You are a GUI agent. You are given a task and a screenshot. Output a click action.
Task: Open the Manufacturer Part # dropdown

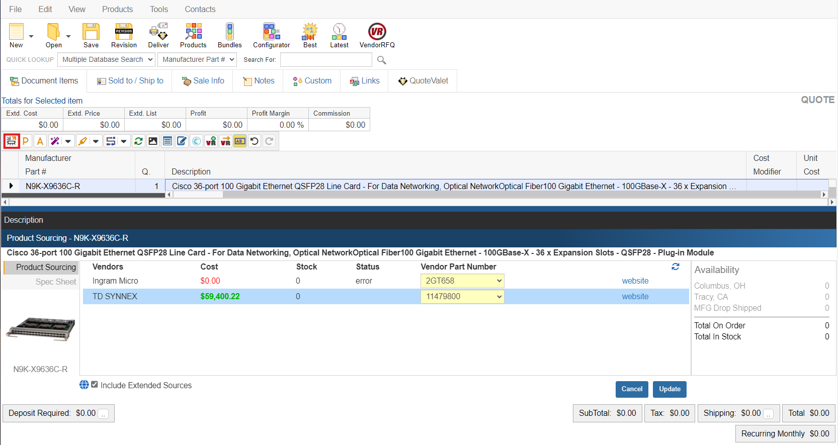[197, 60]
